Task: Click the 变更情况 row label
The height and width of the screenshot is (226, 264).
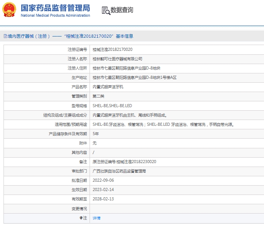Action: pos(79,209)
